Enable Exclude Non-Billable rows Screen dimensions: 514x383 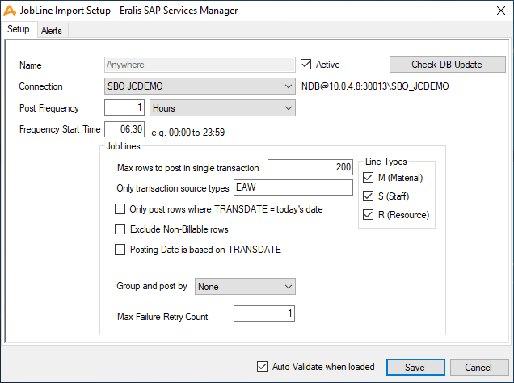click(x=120, y=229)
